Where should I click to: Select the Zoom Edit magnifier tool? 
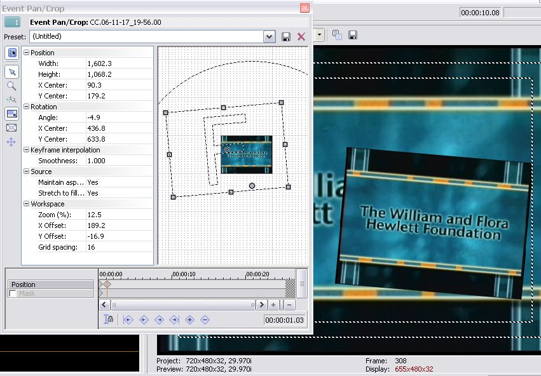[x=11, y=86]
